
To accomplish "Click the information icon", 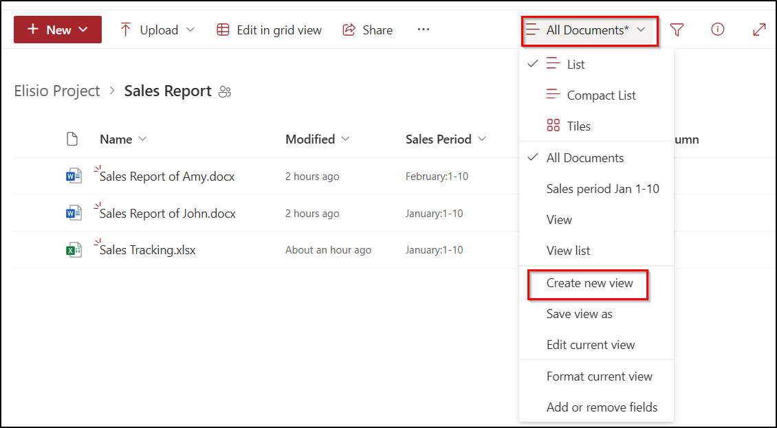I will [717, 30].
